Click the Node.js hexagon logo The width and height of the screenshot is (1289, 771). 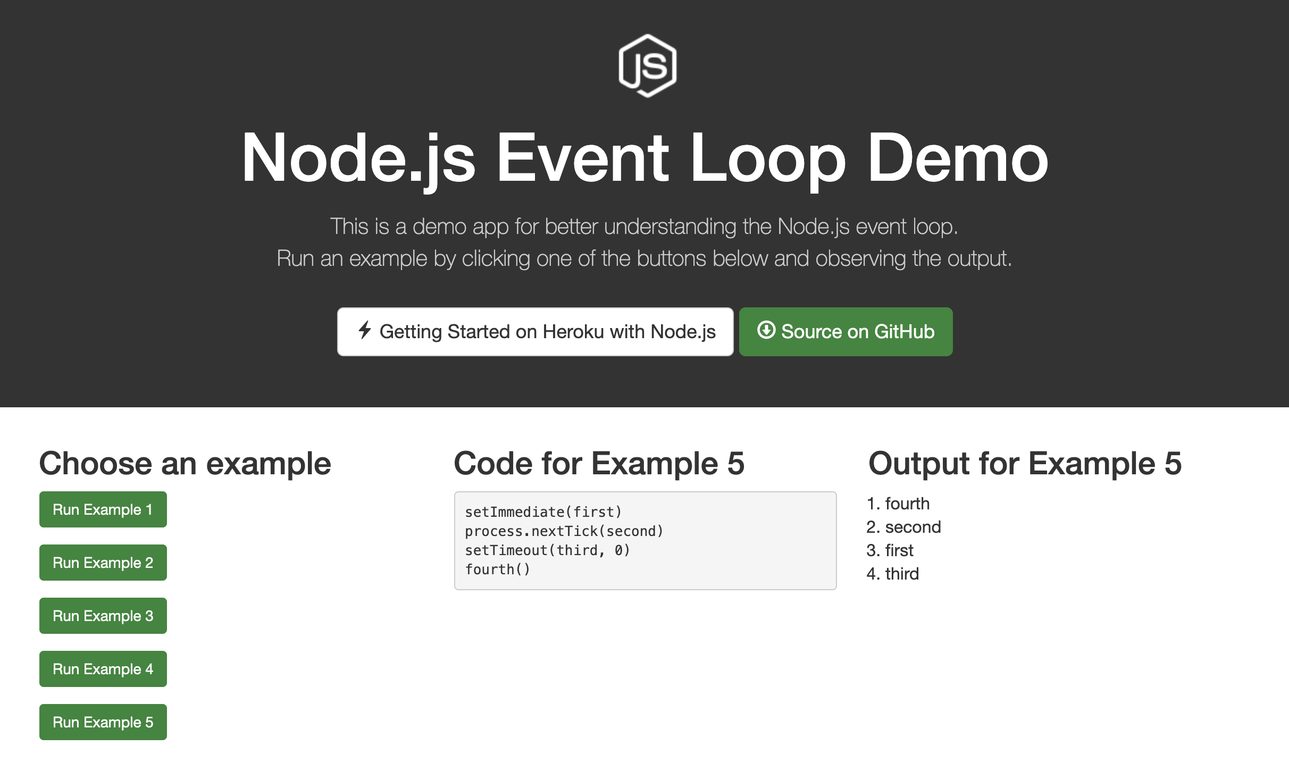(647, 66)
